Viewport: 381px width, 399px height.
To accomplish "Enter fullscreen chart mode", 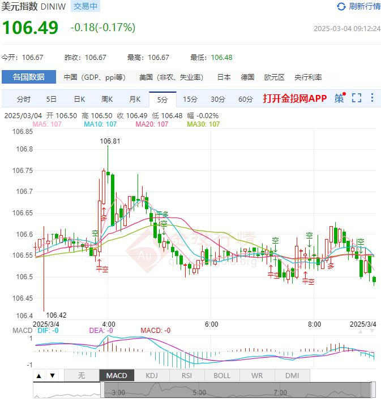I will 356,98.
